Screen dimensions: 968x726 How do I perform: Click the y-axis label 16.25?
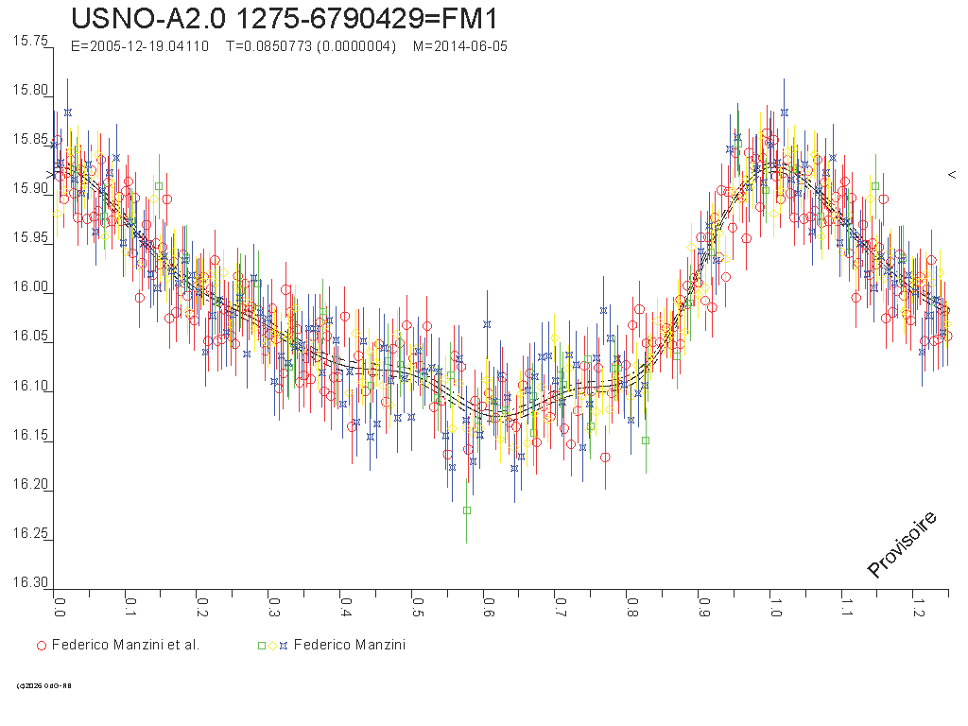pos(30,533)
